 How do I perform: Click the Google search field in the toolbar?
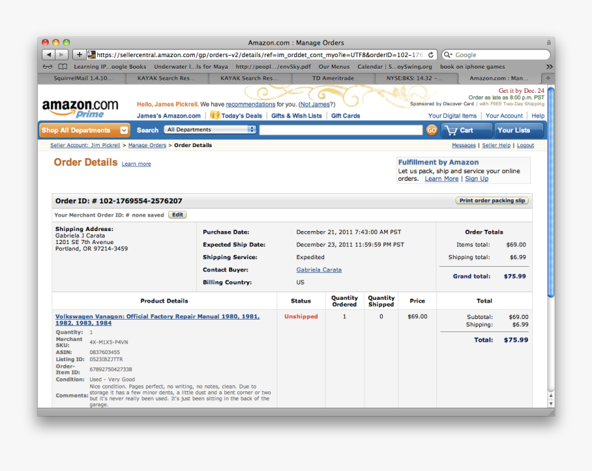click(x=496, y=55)
